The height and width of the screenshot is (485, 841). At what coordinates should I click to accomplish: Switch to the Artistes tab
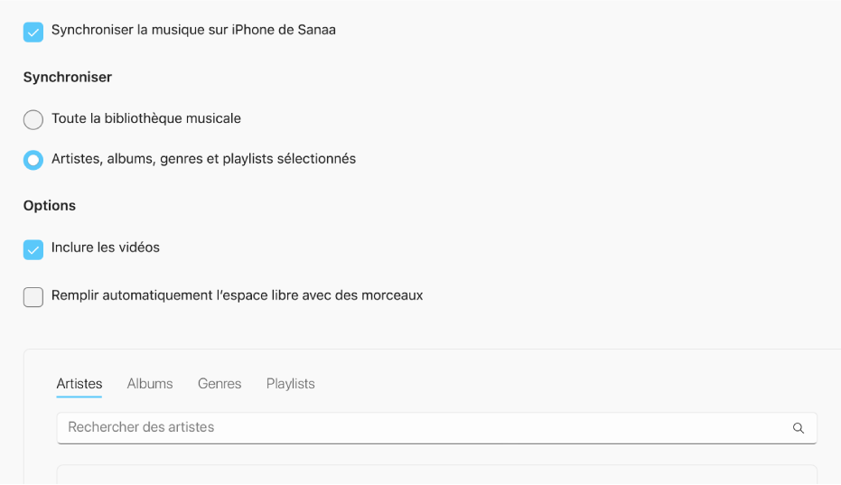coord(79,384)
